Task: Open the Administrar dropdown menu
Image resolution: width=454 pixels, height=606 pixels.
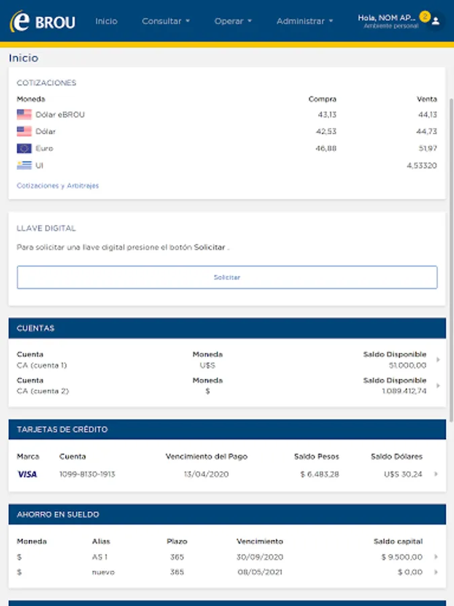Action: 305,21
